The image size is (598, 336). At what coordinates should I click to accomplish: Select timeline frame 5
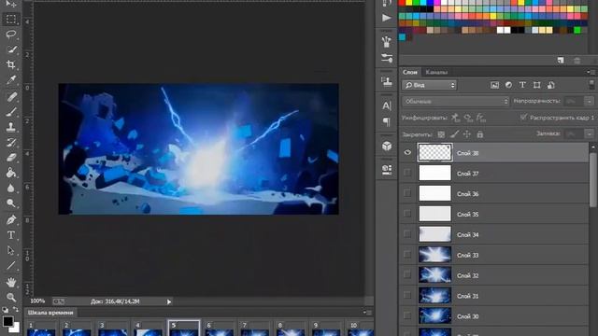click(x=184, y=329)
